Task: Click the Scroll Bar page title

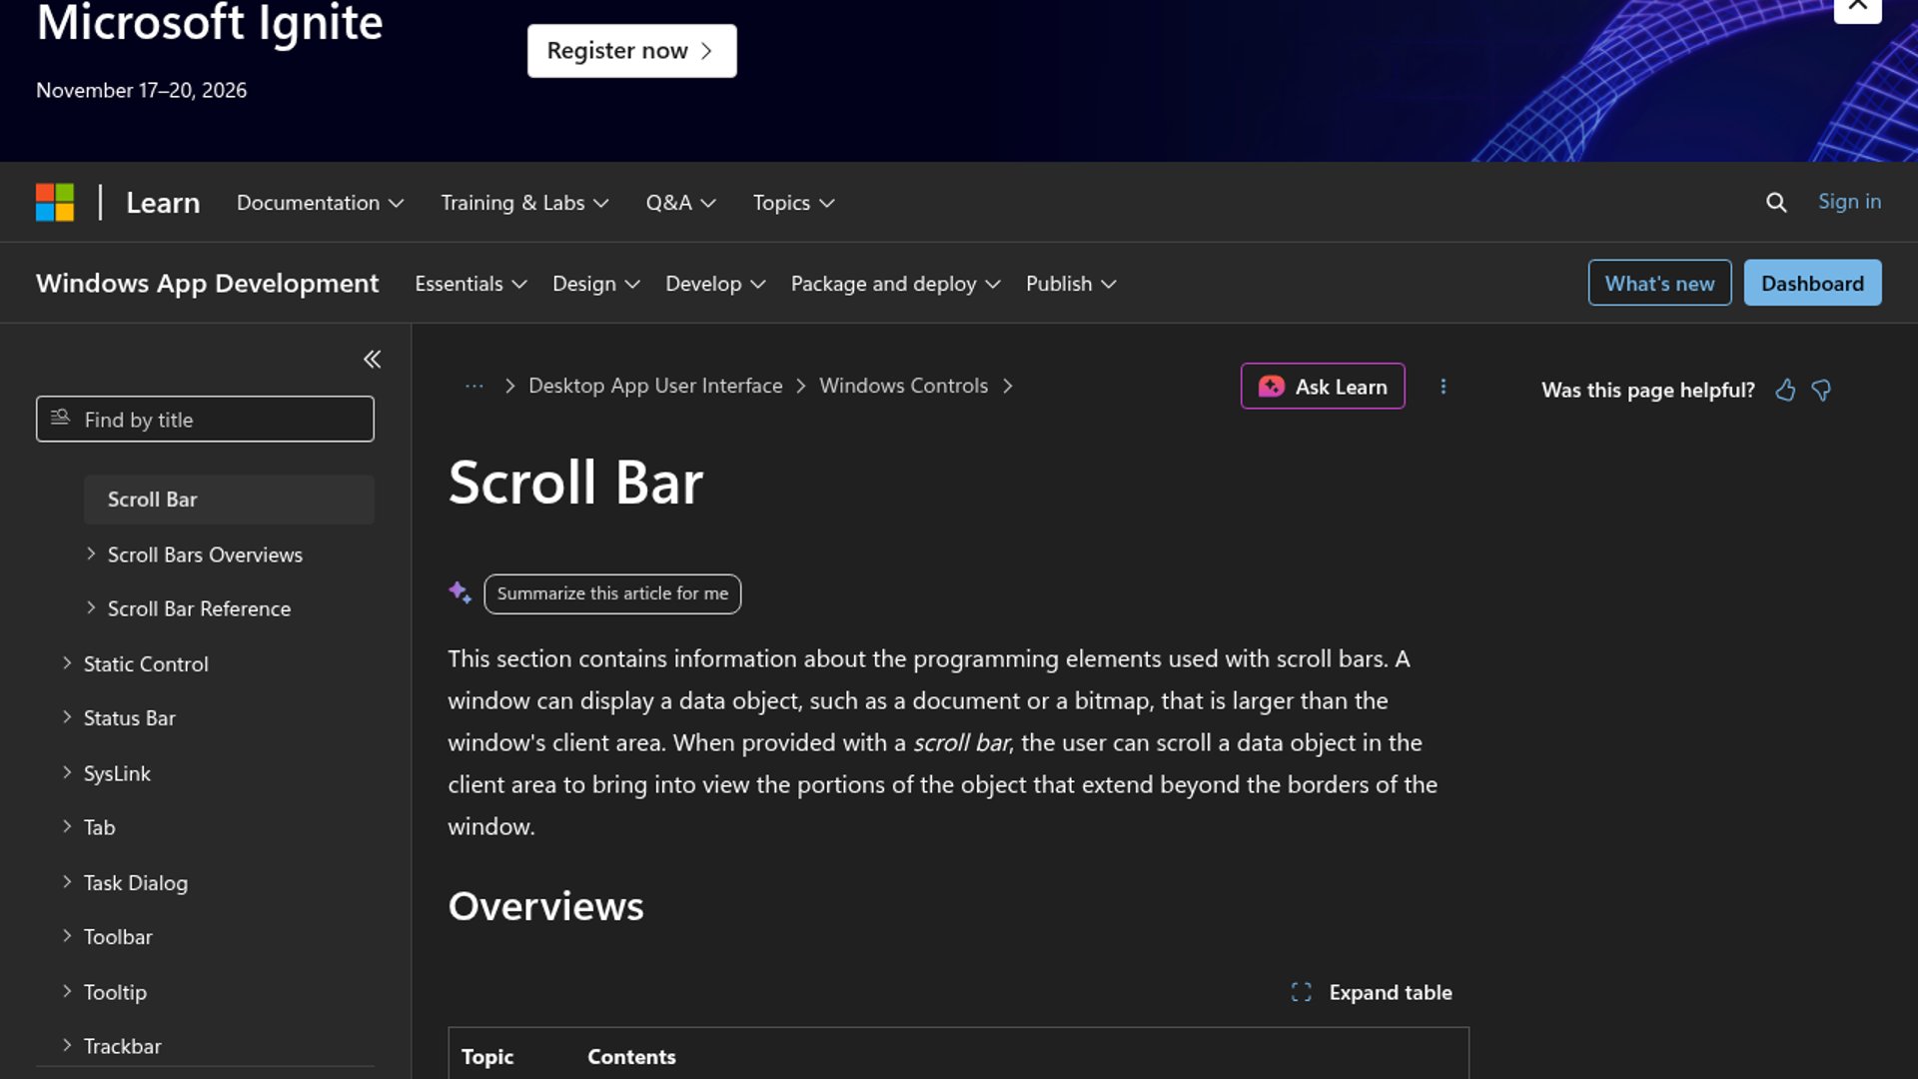Action: 575,483
